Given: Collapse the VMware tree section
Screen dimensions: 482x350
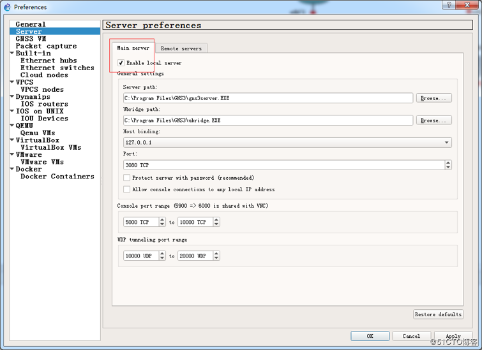Looking at the screenshot, I should click(12, 154).
